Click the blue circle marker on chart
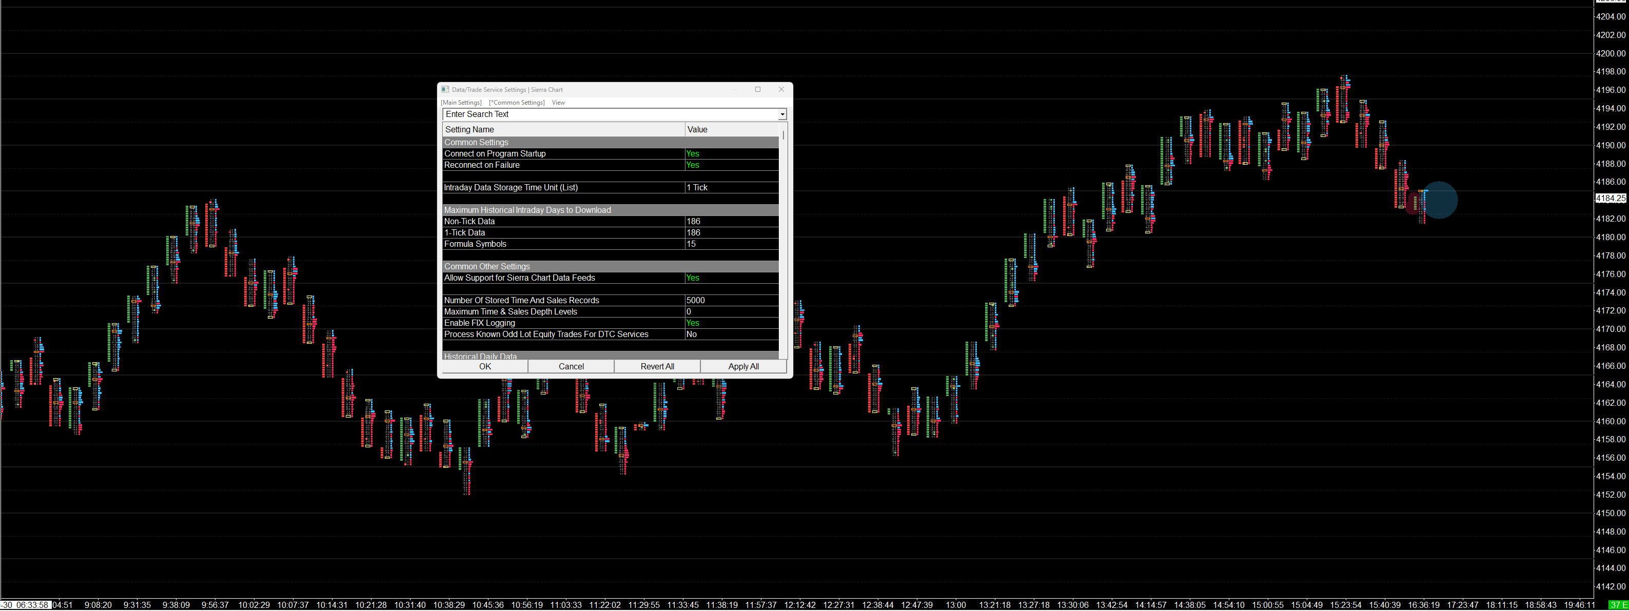This screenshot has height=611, width=1629. click(x=1439, y=200)
